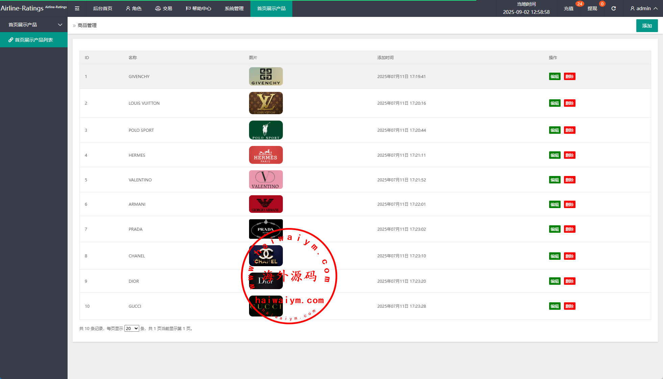Collapse the 首页展示产品 sidebar section

(34, 25)
